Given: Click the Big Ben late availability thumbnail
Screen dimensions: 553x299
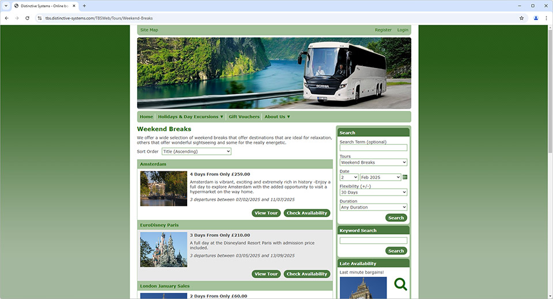Looking at the screenshot, I should [x=363, y=287].
